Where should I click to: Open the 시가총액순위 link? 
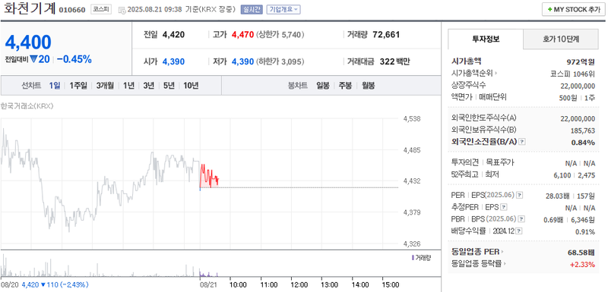click(x=474, y=73)
